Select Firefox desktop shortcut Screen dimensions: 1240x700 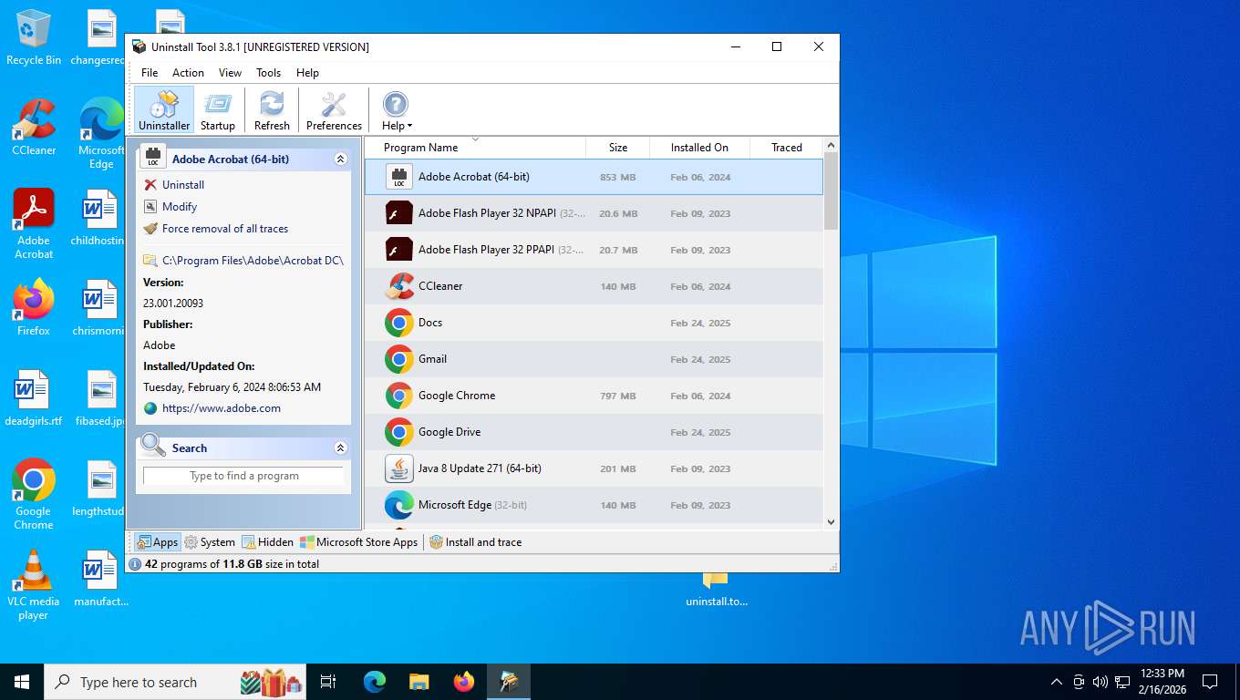click(x=34, y=308)
